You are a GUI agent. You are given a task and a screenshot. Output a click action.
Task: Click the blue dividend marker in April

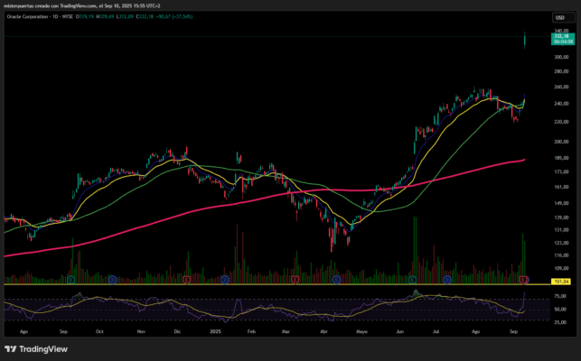point(336,280)
